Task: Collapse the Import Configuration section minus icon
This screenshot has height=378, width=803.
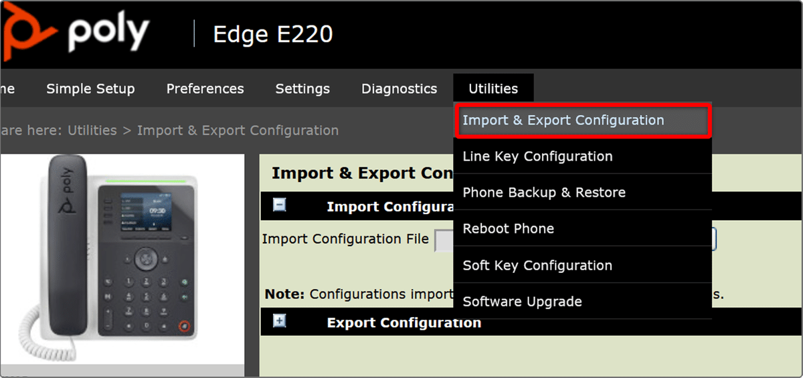Action: [x=280, y=205]
